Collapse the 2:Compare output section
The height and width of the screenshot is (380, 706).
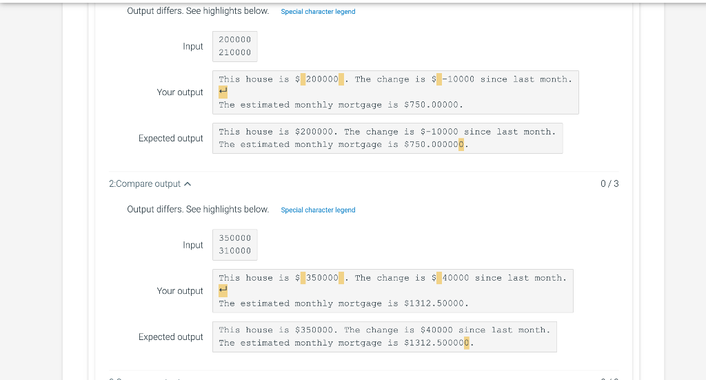(150, 183)
